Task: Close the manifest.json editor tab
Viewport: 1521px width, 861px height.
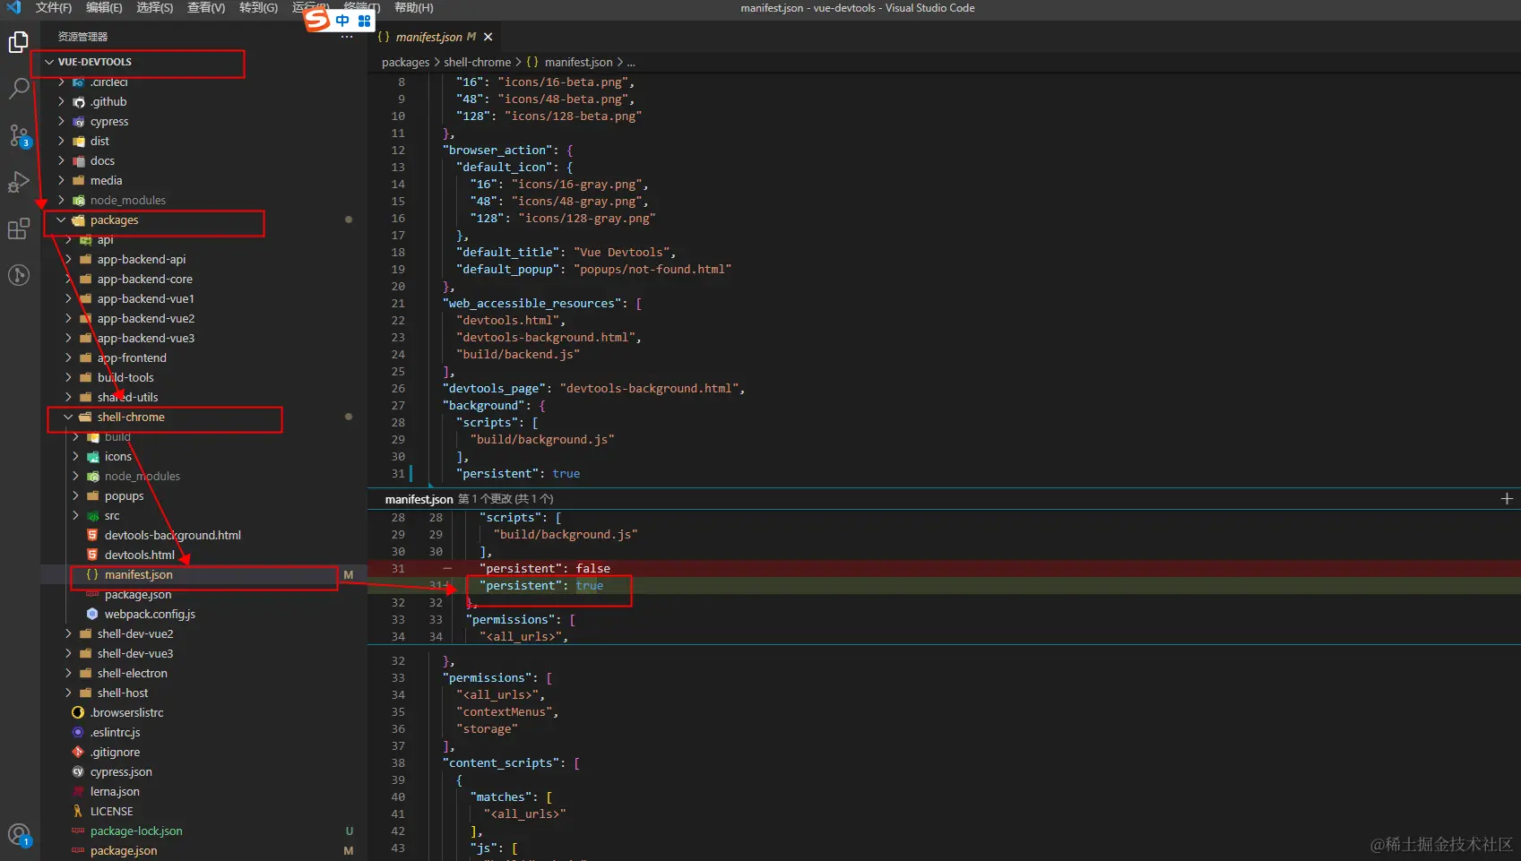Action: pyautogui.click(x=488, y=37)
